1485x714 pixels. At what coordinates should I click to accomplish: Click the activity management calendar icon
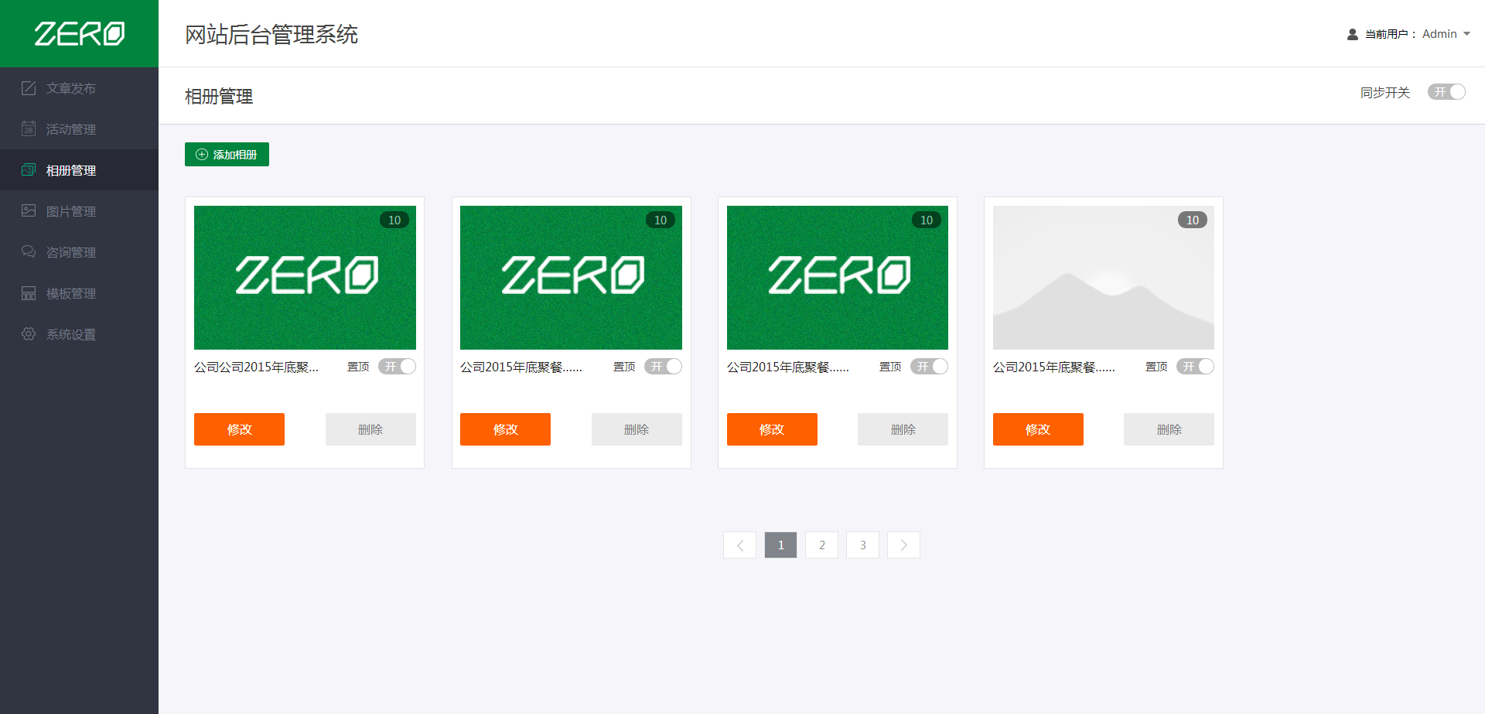(x=29, y=128)
